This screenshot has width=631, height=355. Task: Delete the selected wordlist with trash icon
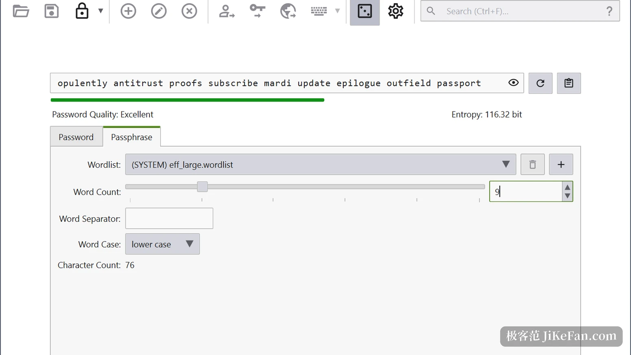pos(533,165)
